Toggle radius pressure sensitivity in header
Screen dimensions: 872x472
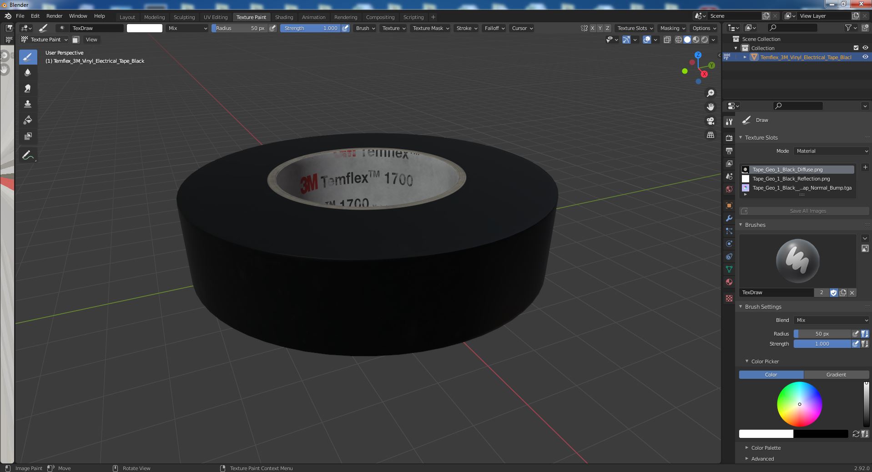point(272,28)
